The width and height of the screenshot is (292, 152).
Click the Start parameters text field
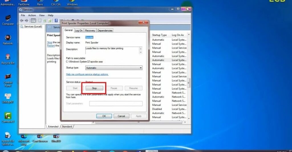tap(116, 104)
